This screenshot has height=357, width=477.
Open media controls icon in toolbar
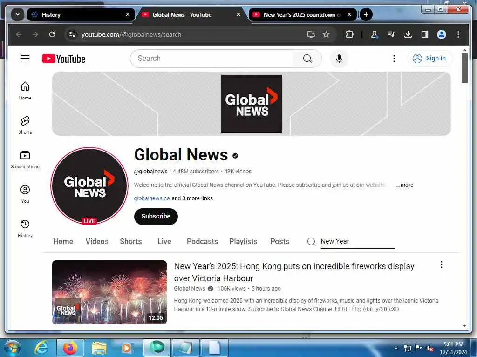point(391,34)
